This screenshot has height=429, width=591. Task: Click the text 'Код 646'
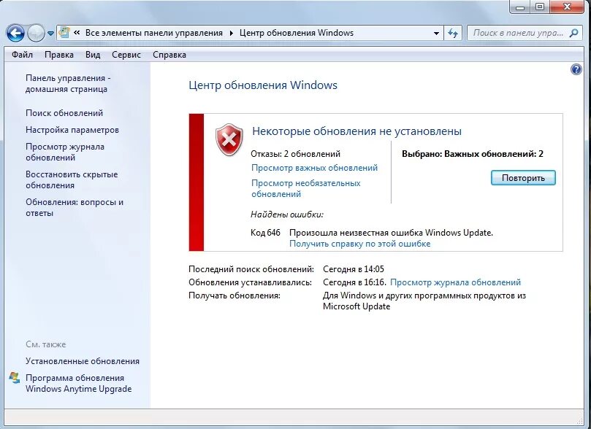click(x=265, y=233)
